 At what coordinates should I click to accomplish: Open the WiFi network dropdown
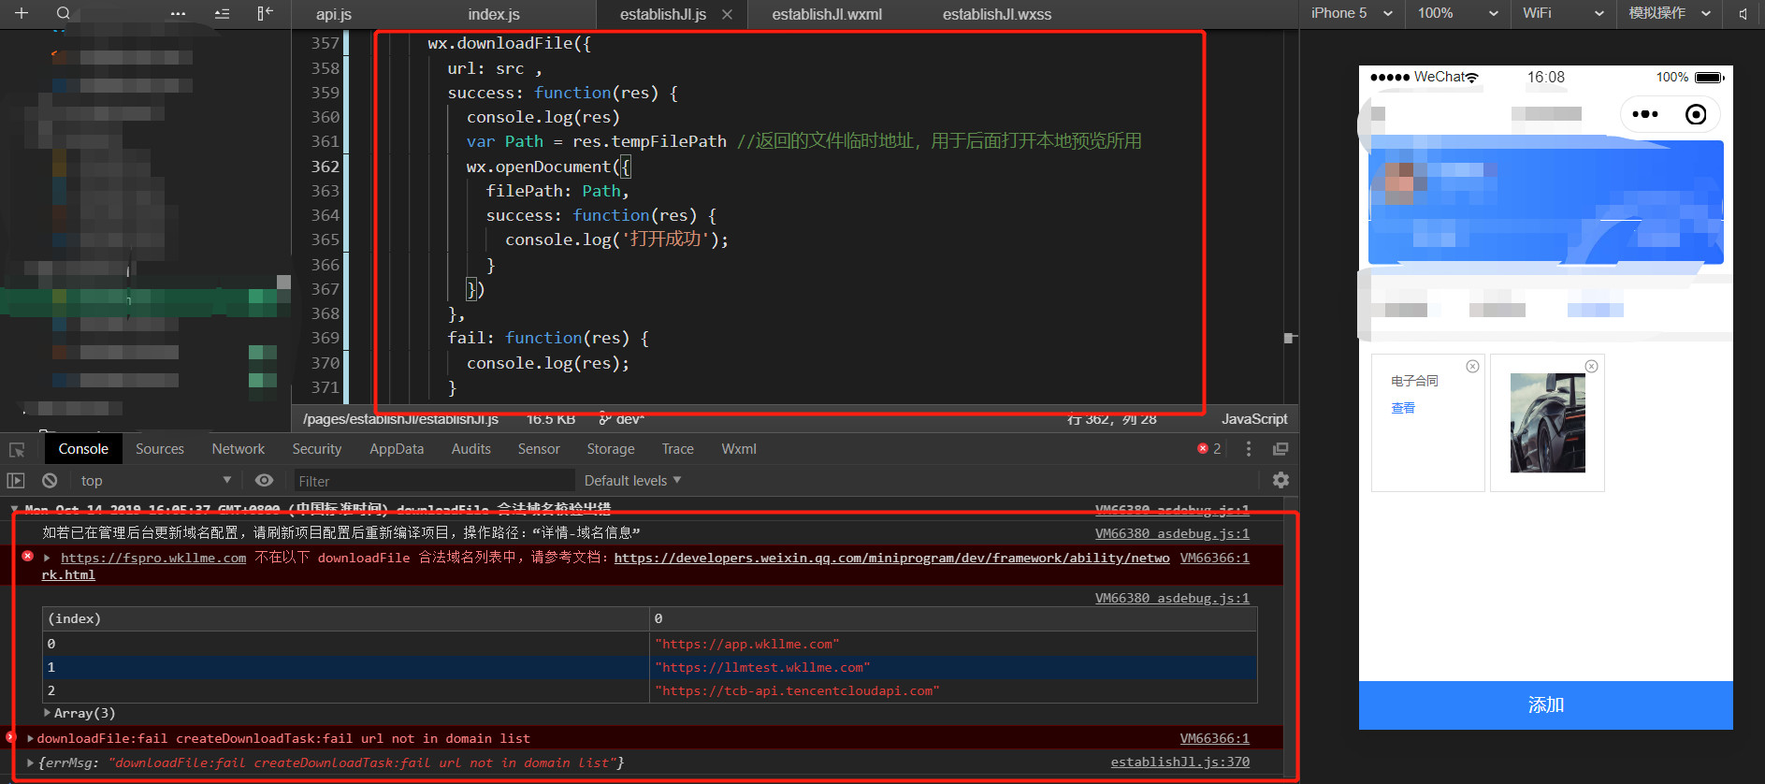coord(1563,13)
